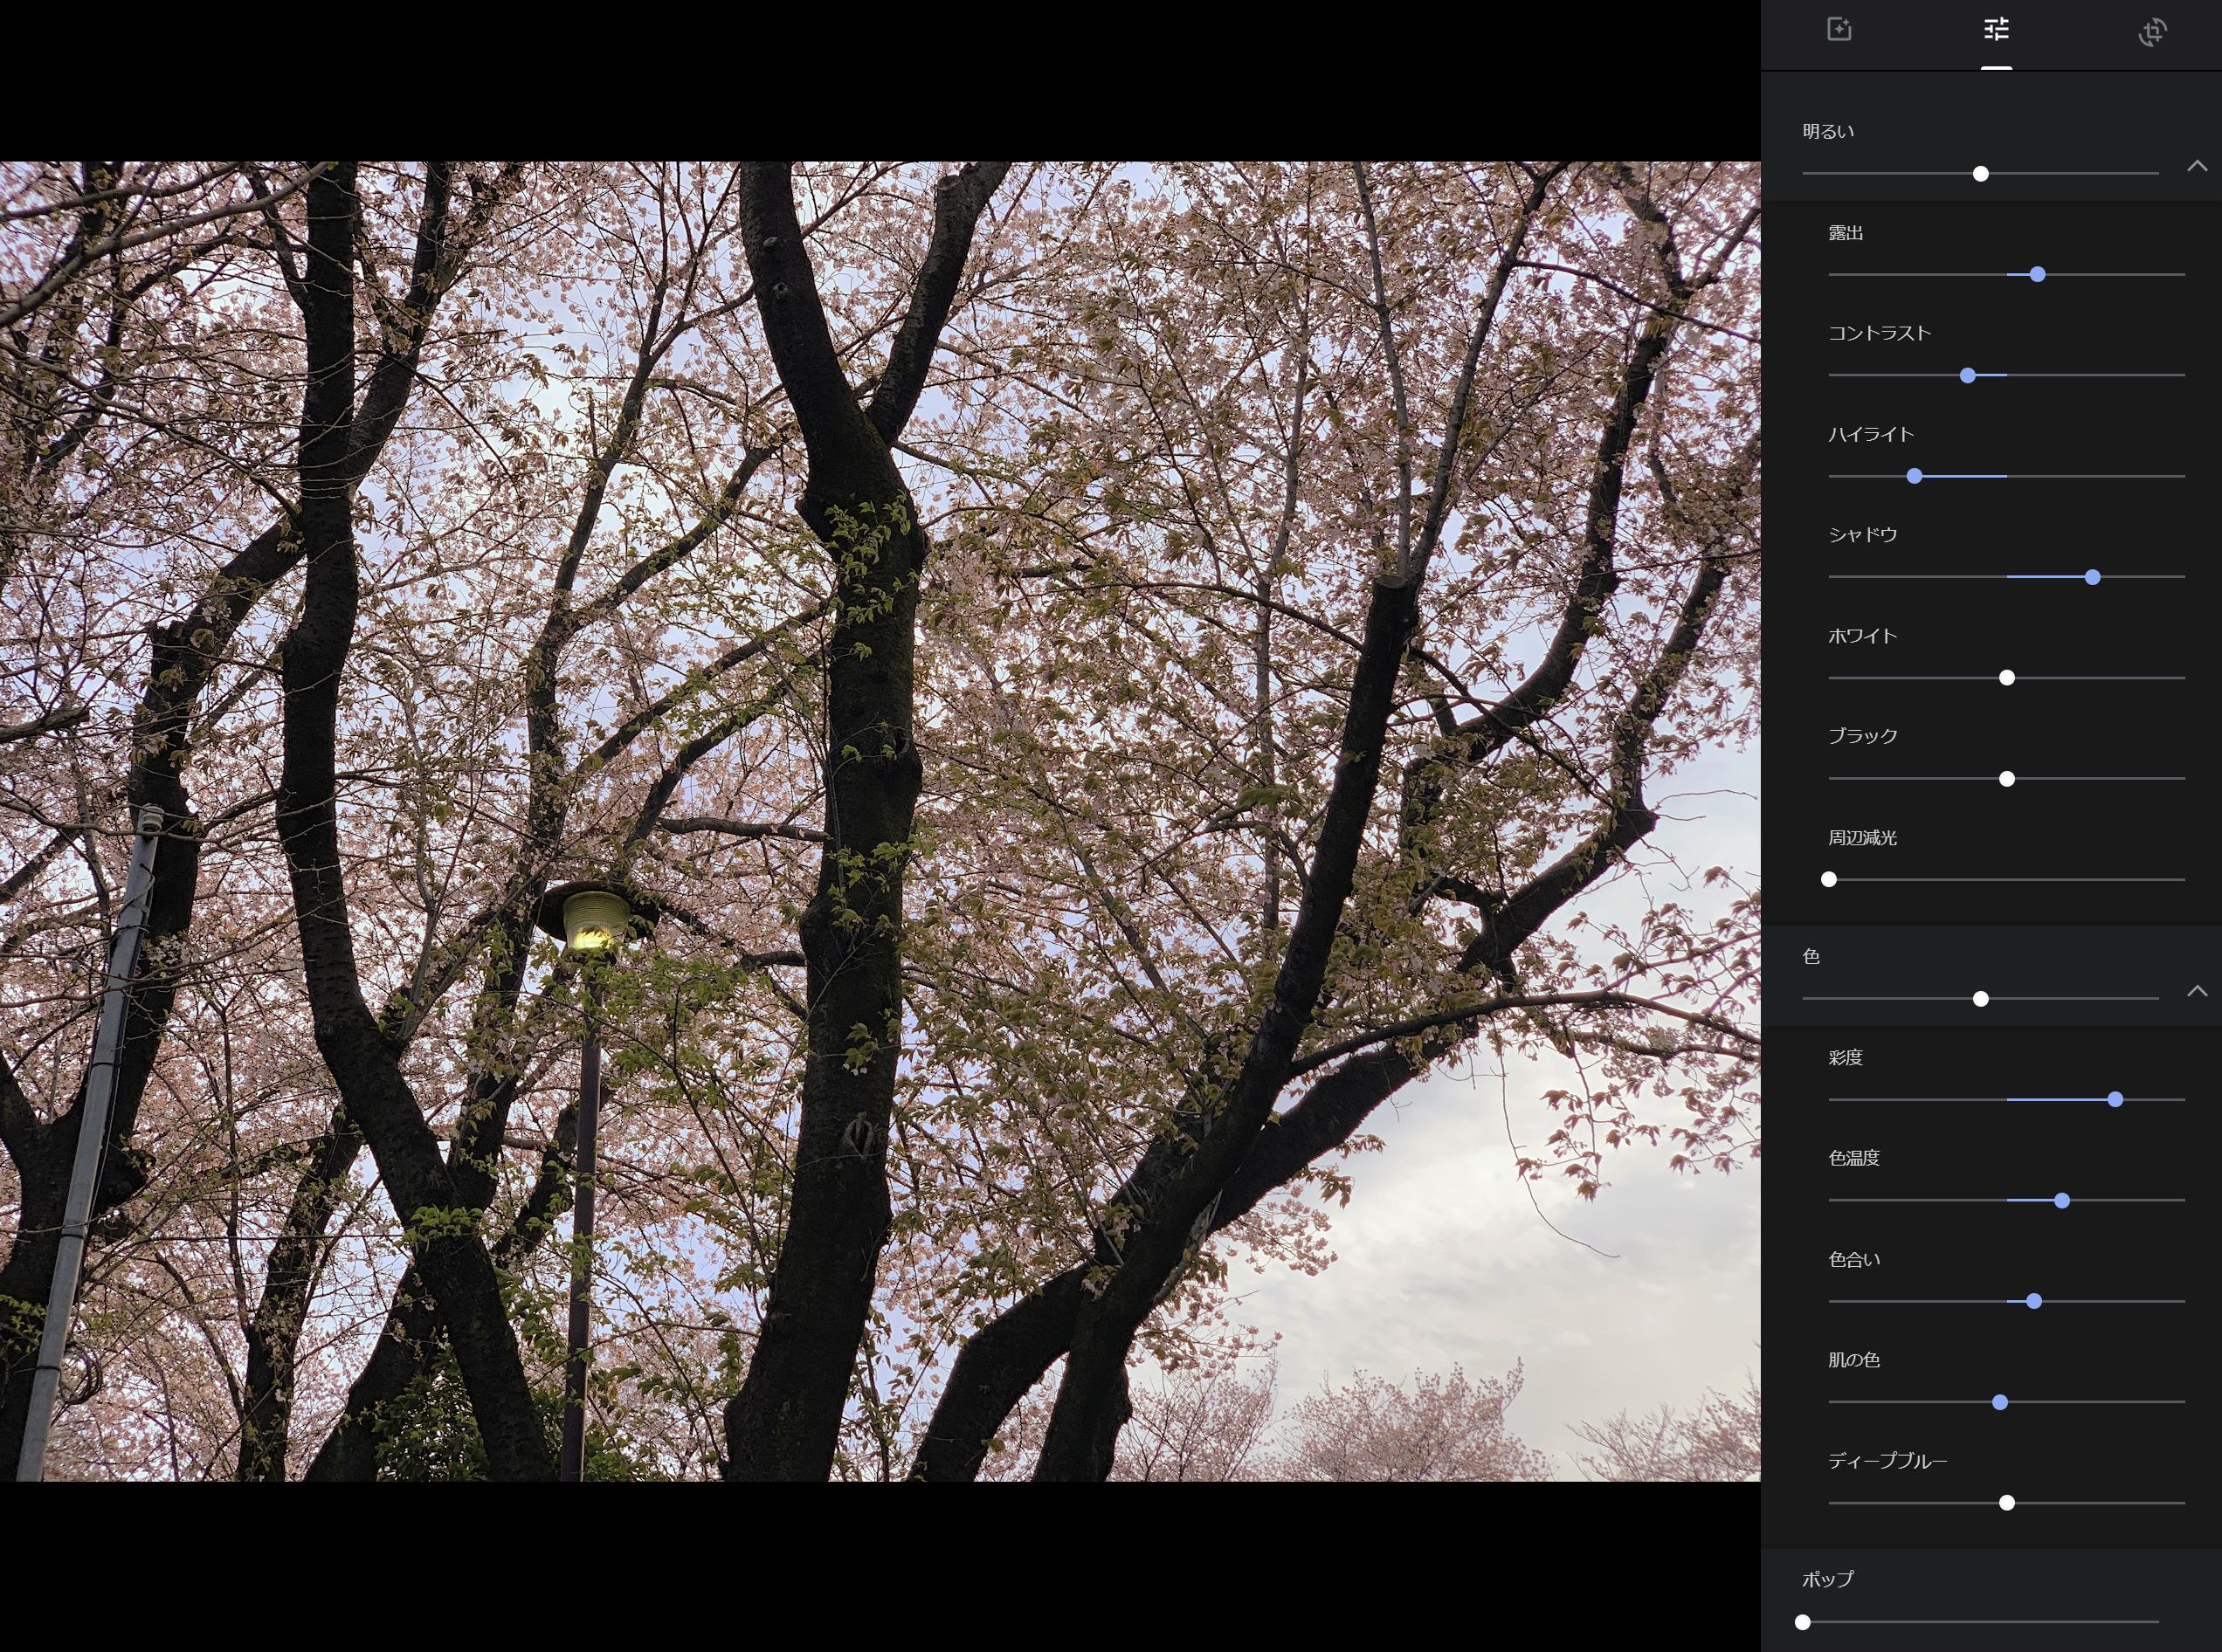Collapse the 色 section chevron

coord(2197,991)
